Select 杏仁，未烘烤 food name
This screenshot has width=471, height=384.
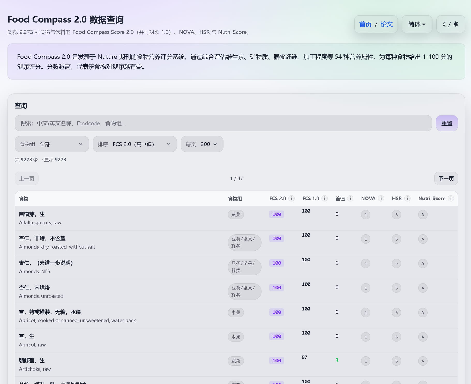[34, 287]
